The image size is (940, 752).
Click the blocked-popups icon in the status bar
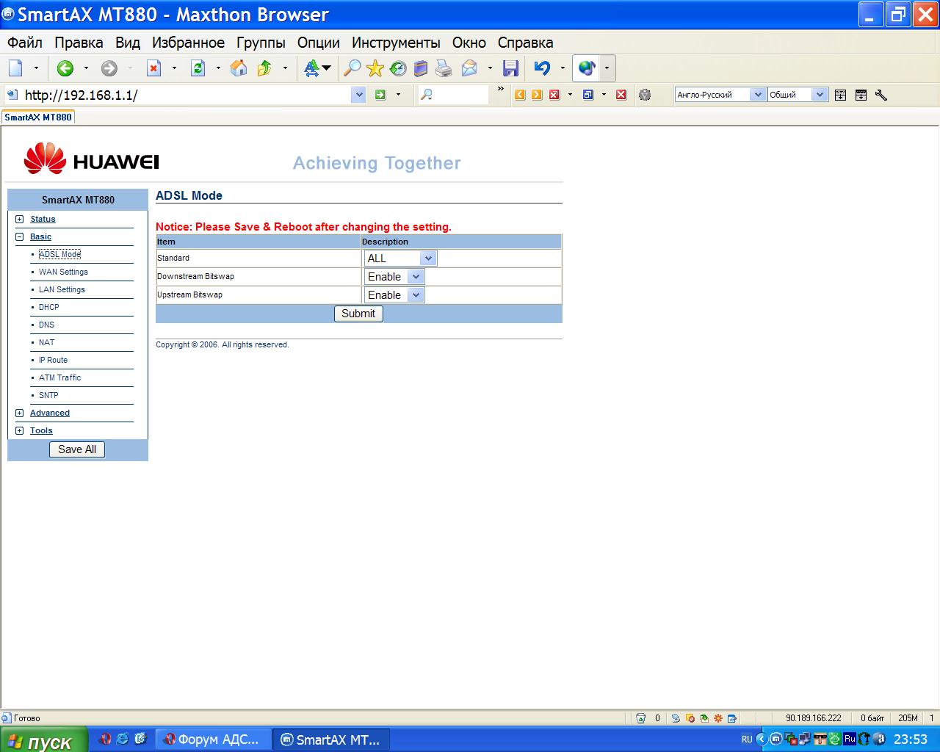(x=690, y=718)
